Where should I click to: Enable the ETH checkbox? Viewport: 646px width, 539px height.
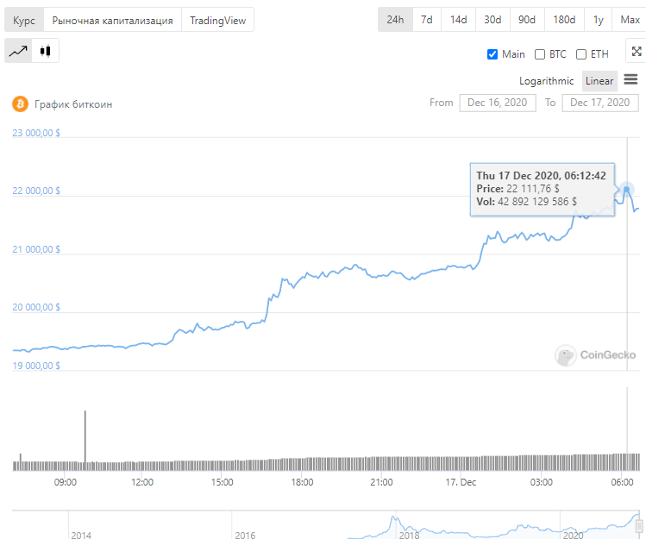coord(581,54)
